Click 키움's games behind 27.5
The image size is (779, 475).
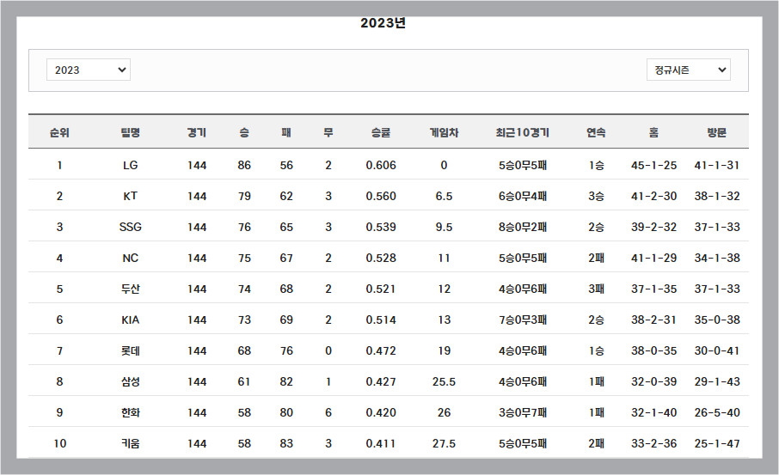coord(445,444)
